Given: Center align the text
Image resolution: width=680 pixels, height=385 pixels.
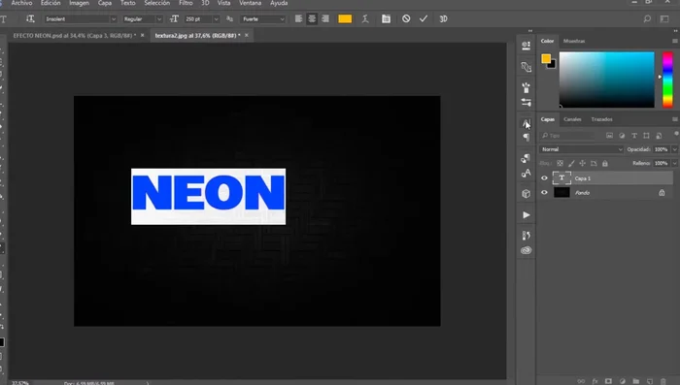Looking at the screenshot, I should click(312, 19).
